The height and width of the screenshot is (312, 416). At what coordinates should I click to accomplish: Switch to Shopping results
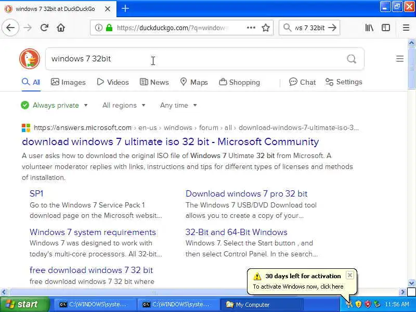click(239, 82)
